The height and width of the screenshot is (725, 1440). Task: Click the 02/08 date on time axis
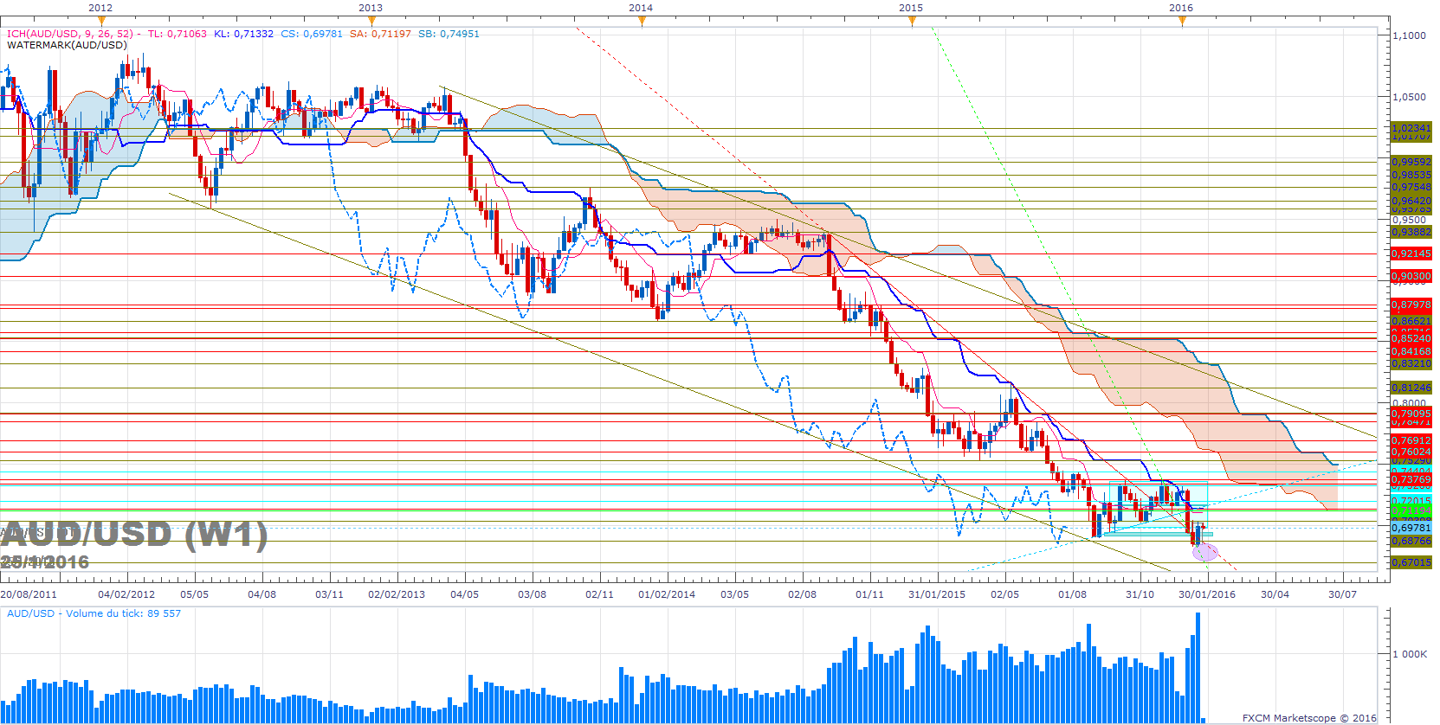[x=803, y=594]
